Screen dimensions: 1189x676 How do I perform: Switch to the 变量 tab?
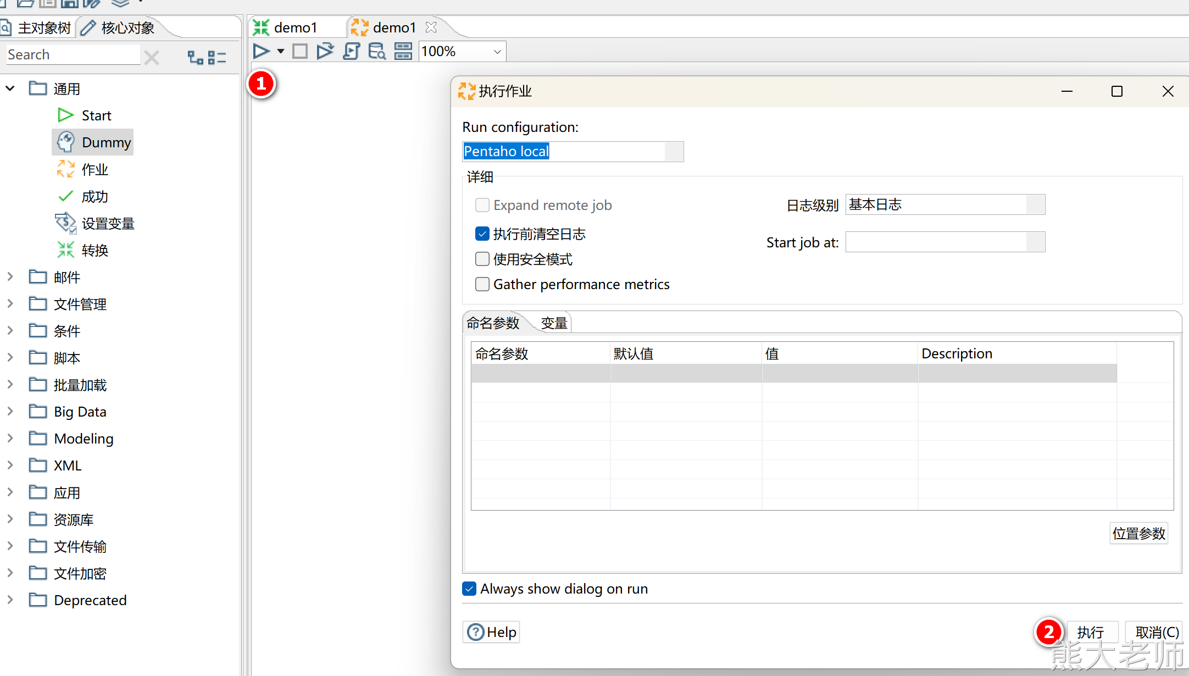click(553, 323)
